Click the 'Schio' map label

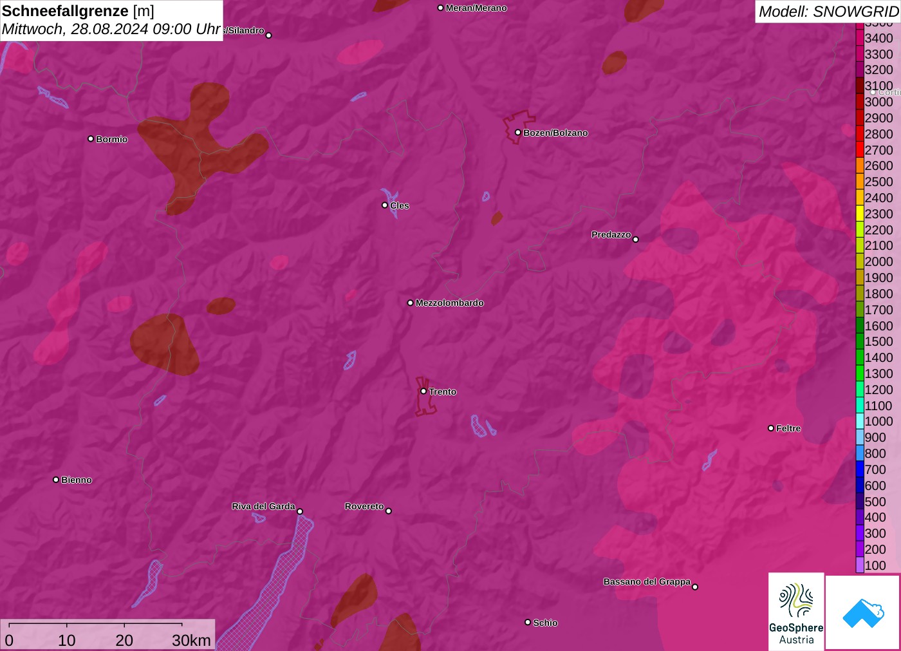(545, 623)
